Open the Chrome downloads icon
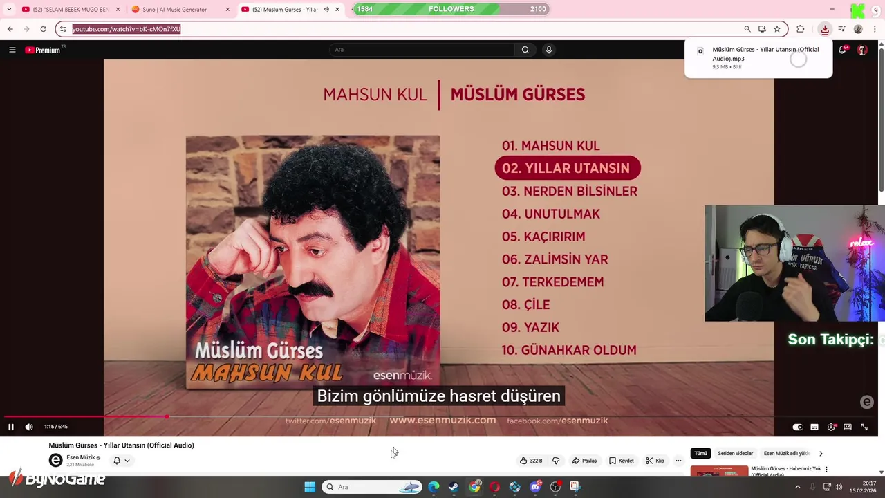Screen dimensions: 885x498 point(825,29)
